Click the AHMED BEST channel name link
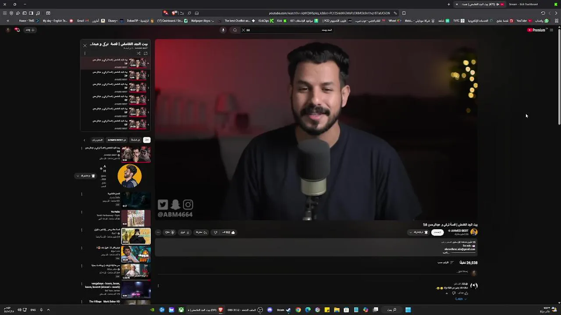This screenshot has height=315, width=561. point(459,231)
